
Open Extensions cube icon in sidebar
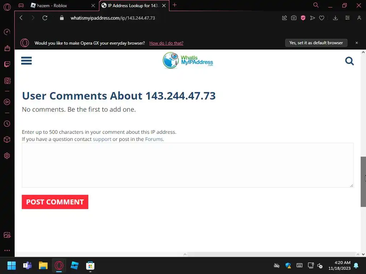(x=7, y=139)
